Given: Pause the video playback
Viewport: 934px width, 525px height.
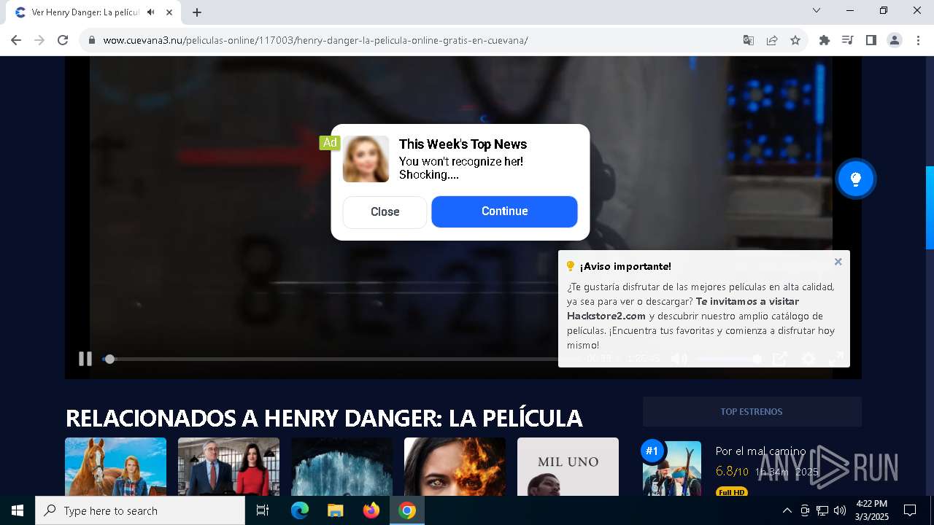Looking at the screenshot, I should 85,358.
